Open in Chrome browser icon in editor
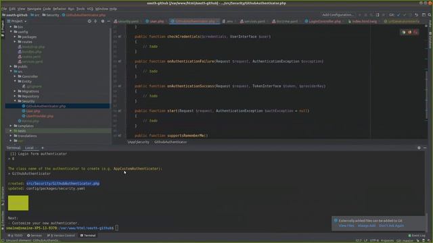Image resolution: width=433 pixels, height=243 pixels. [x=403, y=32]
